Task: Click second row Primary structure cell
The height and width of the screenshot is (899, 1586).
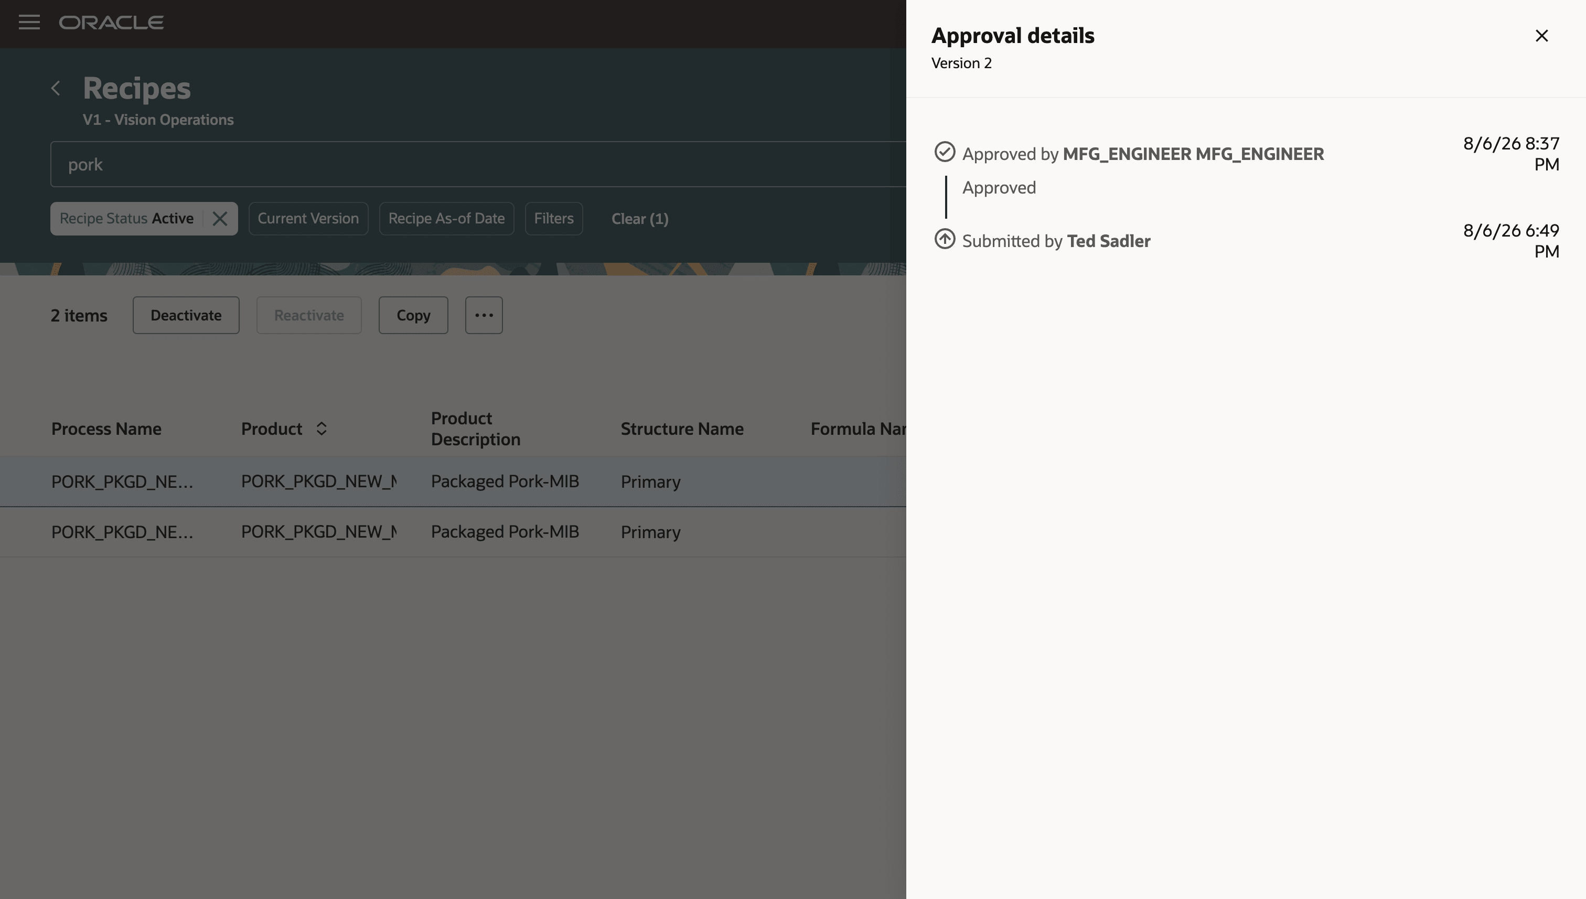Action: click(x=651, y=532)
